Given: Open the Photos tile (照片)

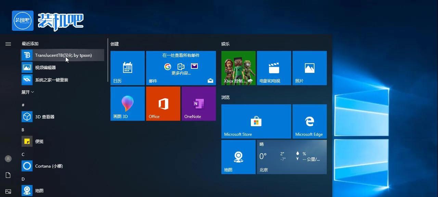Looking at the screenshot, I should pos(310,68).
